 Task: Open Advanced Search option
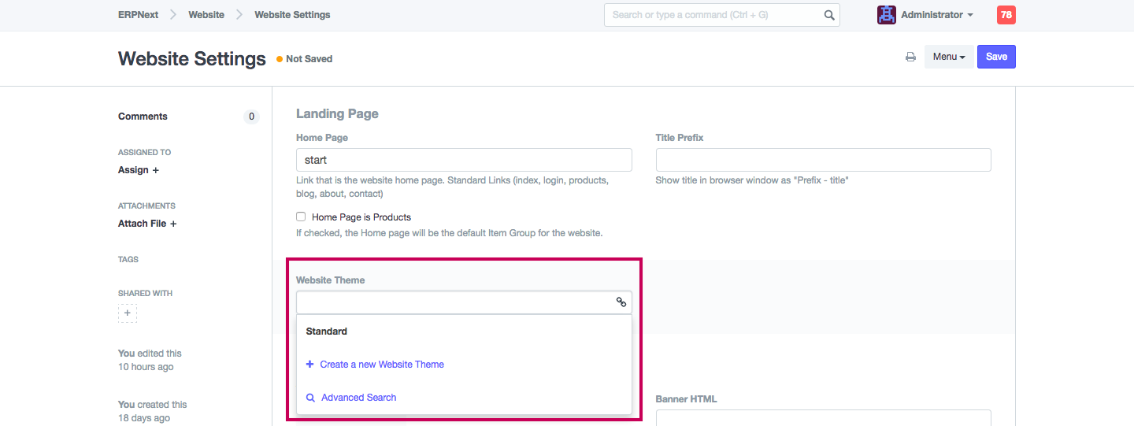pyautogui.click(x=358, y=398)
